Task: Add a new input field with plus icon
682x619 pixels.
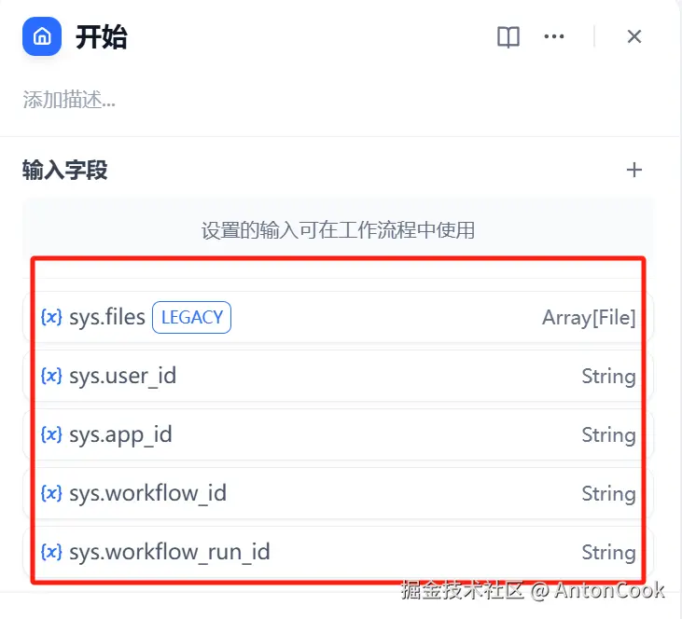Action: pyautogui.click(x=634, y=170)
